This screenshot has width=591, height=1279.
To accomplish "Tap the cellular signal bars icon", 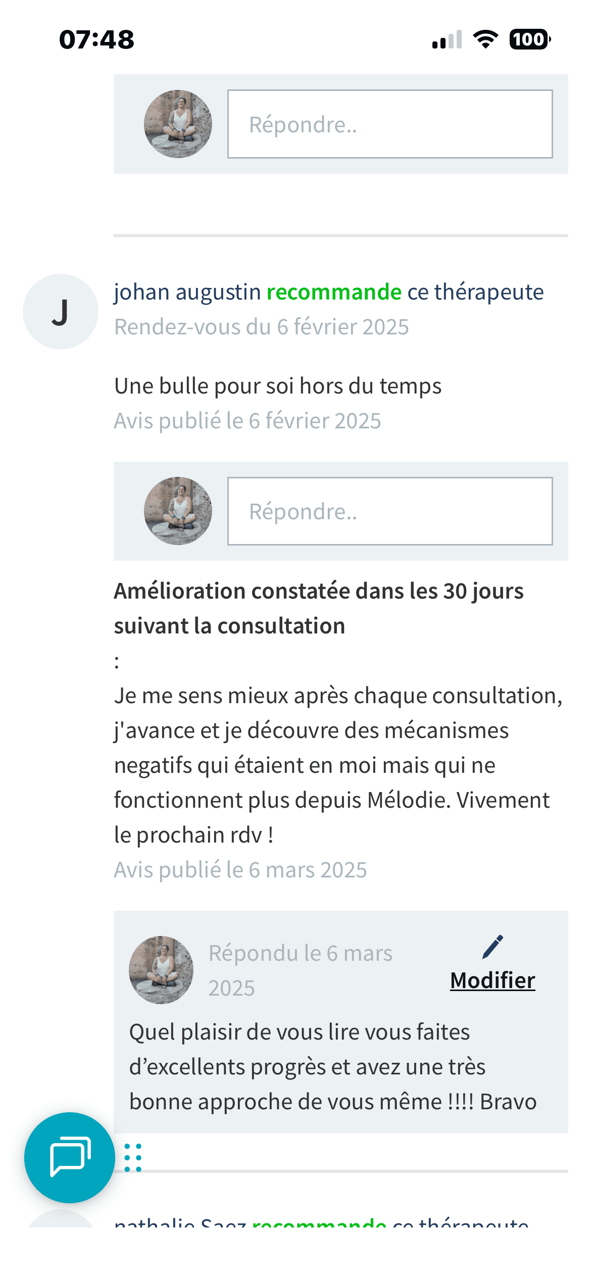I will (x=447, y=40).
